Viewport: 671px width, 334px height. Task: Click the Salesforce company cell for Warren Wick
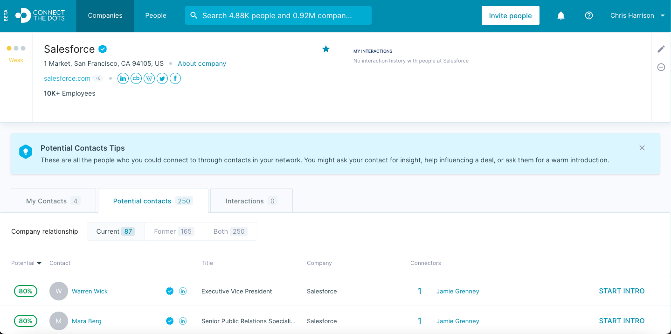point(322,291)
